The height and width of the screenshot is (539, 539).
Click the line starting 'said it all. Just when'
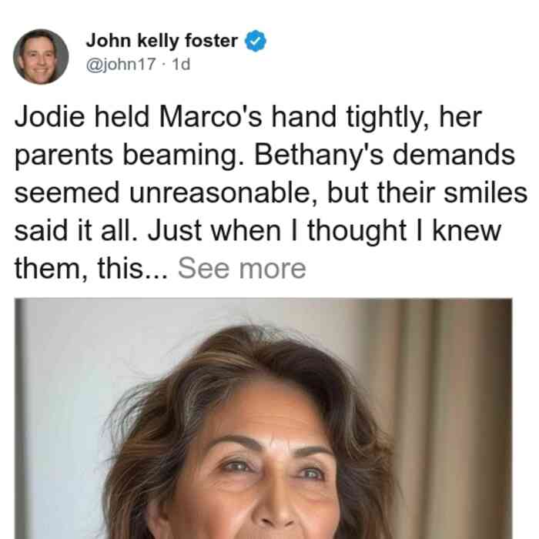[x=257, y=231]
